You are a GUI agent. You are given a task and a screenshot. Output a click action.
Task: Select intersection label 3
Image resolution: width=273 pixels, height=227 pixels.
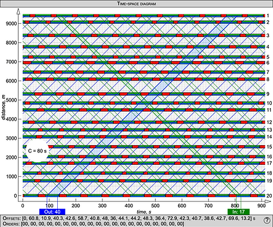(x=268, y=35)
